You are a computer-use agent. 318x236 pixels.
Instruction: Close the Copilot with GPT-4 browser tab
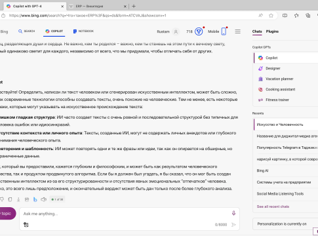coord(62,7)
